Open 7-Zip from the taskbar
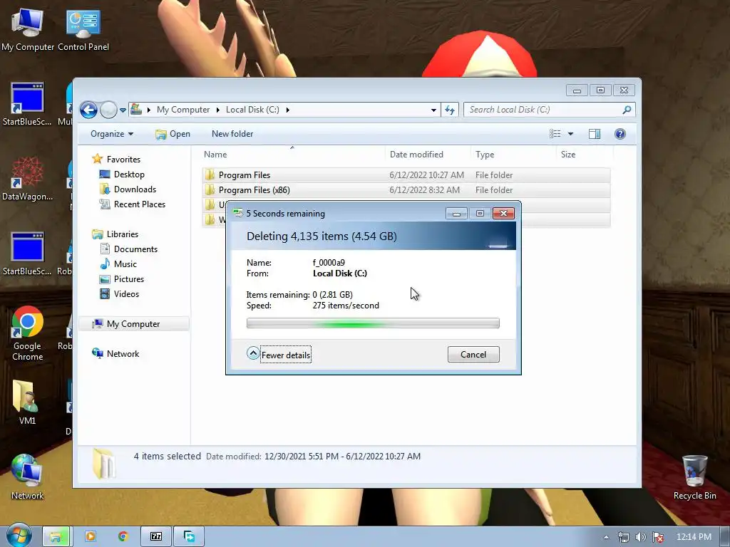Viewport: 730px width, 547px height. tap(156, 537)
